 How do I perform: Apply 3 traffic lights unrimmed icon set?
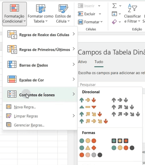(88, 141)
